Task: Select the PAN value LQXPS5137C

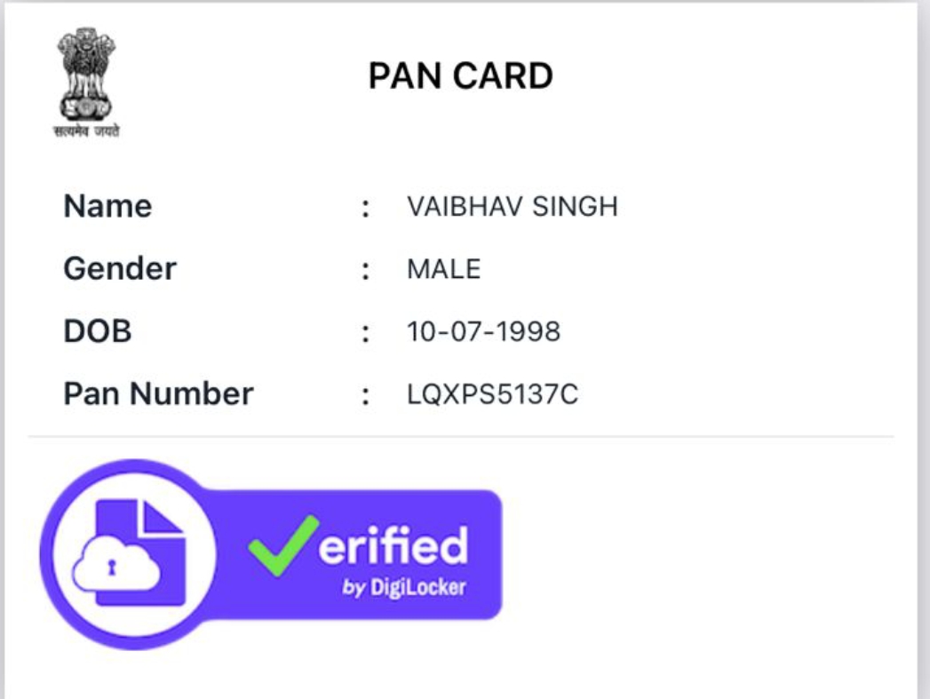Action: [492, 394]
